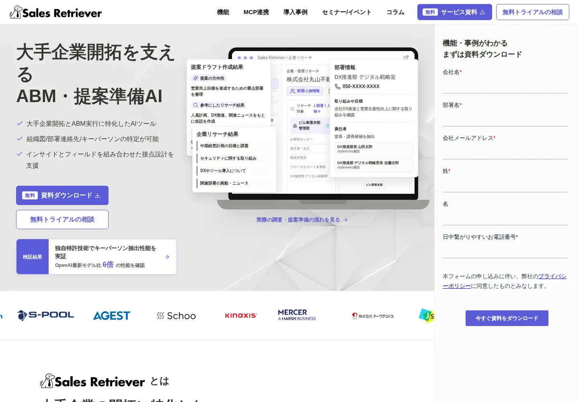The width and height of the screenshot is (579, 402).
Task: Click header 無料トライアルの相談 button
Action: click(x=533, y=12)
